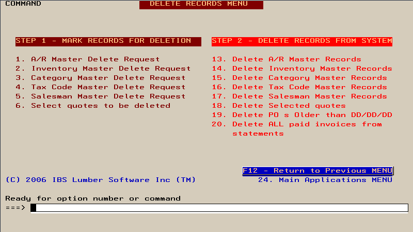The width and height of the screenshot is (413, 232).
Task: Select A/R Master Delete Request option
Action: pyautogui.click(x=88, y=59)
